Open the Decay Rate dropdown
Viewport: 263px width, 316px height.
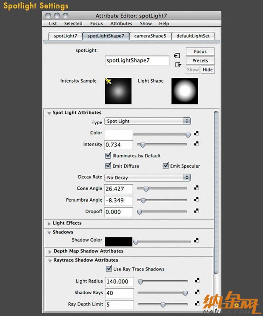coord(148,177)
